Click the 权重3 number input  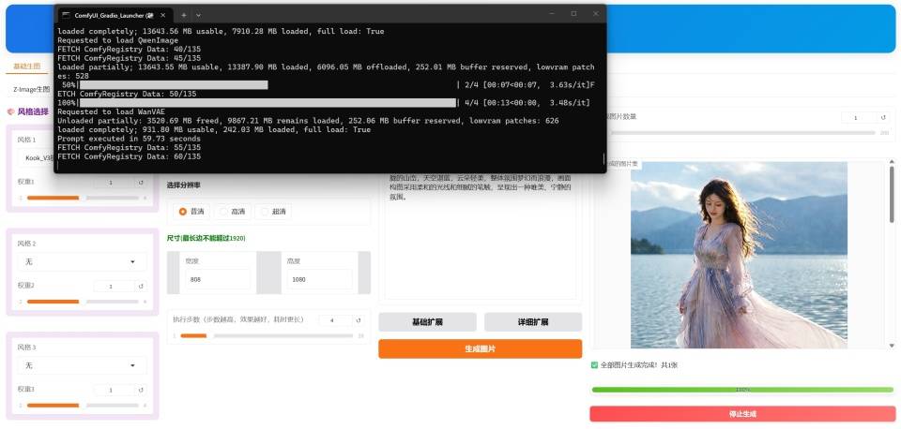[x=115, y=390]
